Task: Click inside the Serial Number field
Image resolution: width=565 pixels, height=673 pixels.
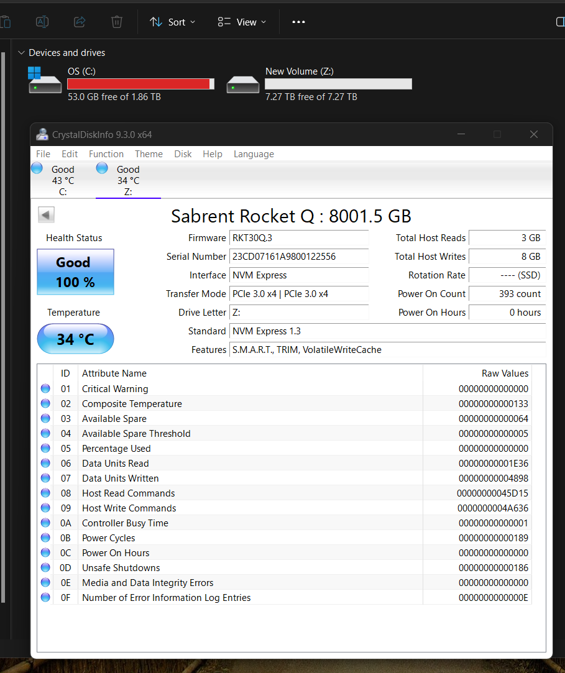Action: (298, 257)
